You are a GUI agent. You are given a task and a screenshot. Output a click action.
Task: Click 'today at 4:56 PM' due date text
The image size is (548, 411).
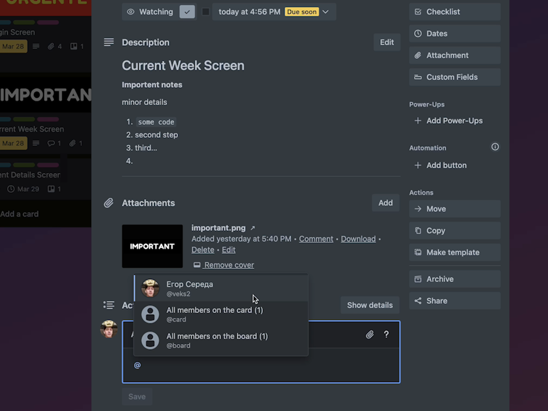249,12
